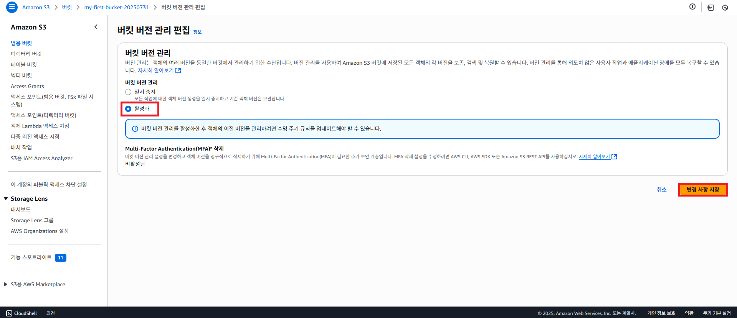Open my-first-bucket-20250731 breadcrumb
This screenshot has height=318, width=737.
coord(117,7)
